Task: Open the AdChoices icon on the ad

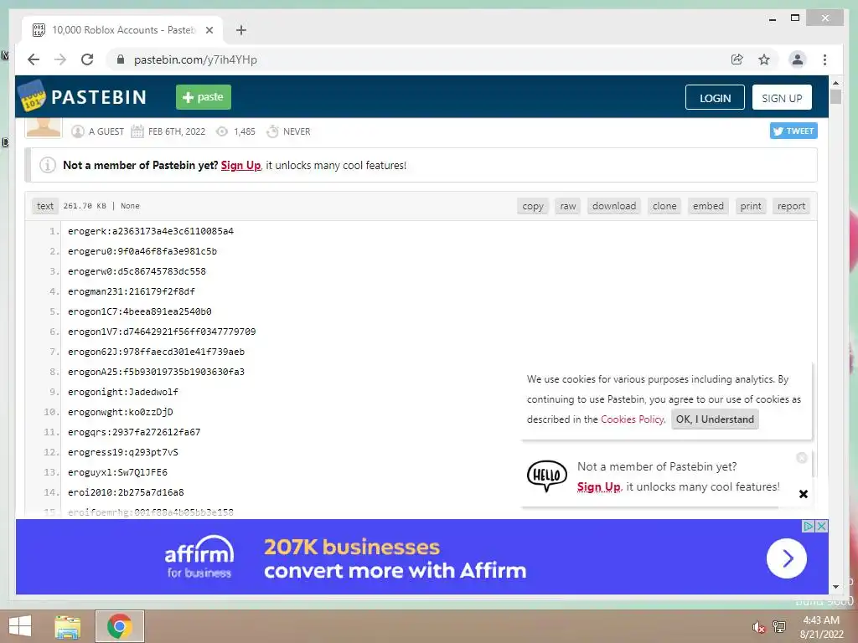Action: 809,526
